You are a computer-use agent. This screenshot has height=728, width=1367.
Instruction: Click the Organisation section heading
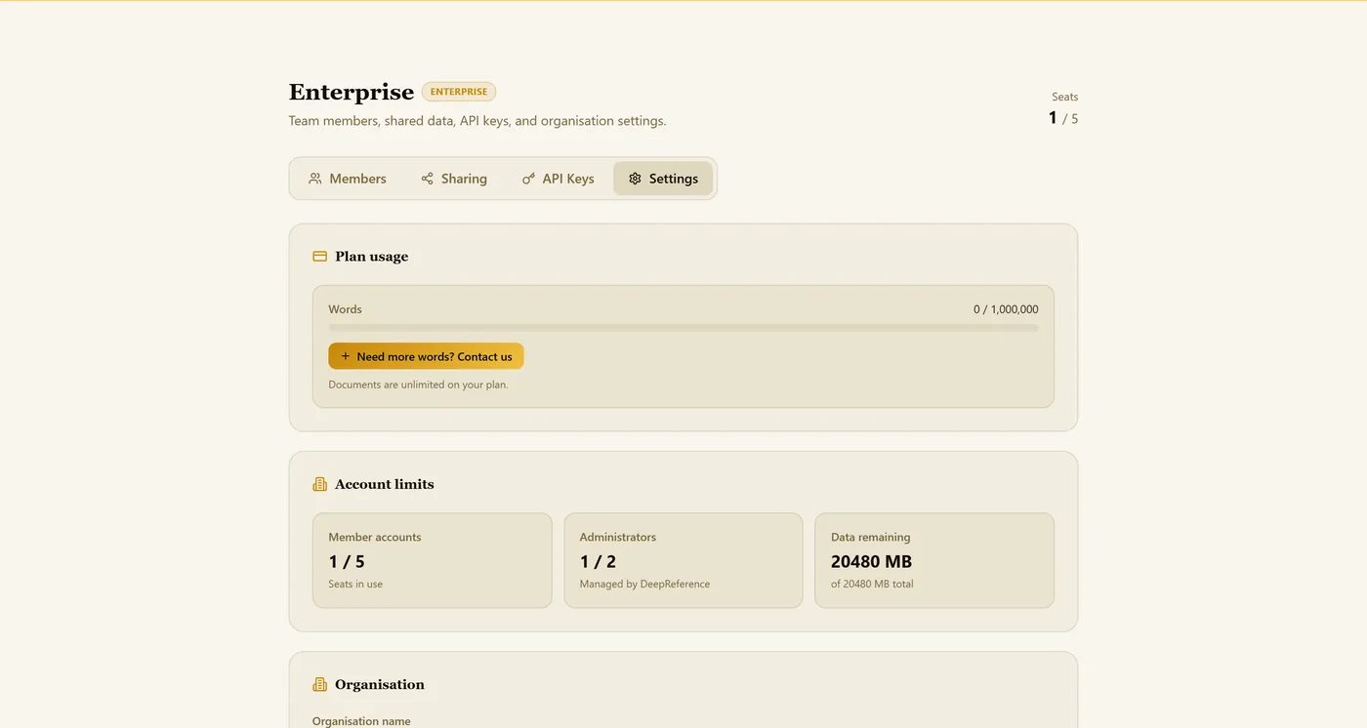tap(379, 684)
